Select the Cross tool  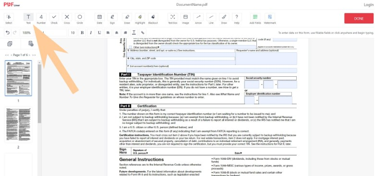coord(67,17)
